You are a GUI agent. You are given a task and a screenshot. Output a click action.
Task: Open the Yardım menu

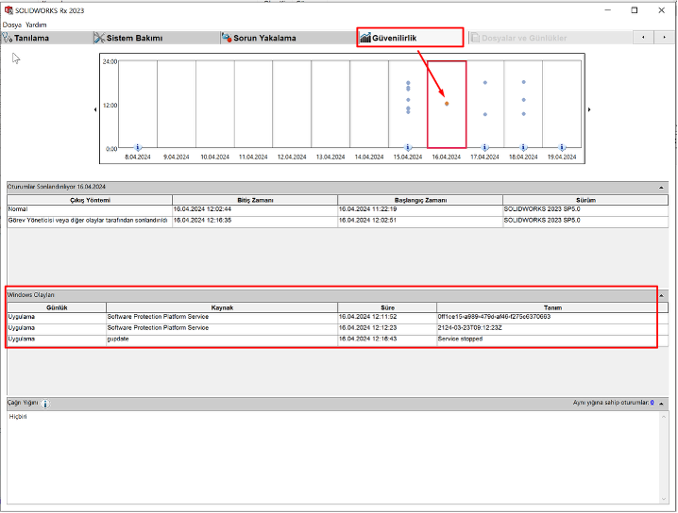36,25
